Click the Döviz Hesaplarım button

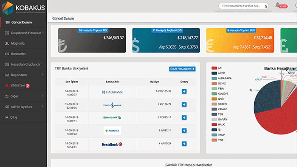[182, 69]
